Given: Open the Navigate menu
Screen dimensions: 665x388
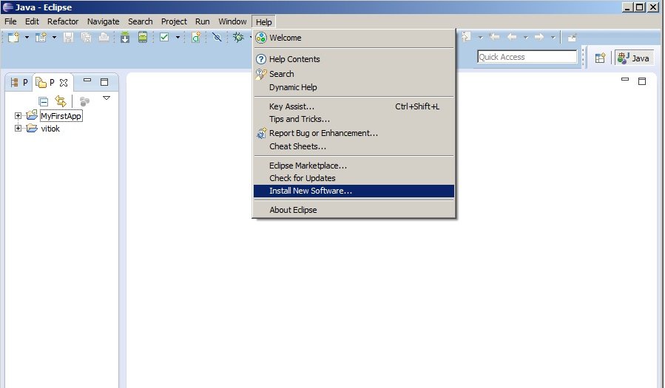Looking at the screenshot, I should 103,21.
